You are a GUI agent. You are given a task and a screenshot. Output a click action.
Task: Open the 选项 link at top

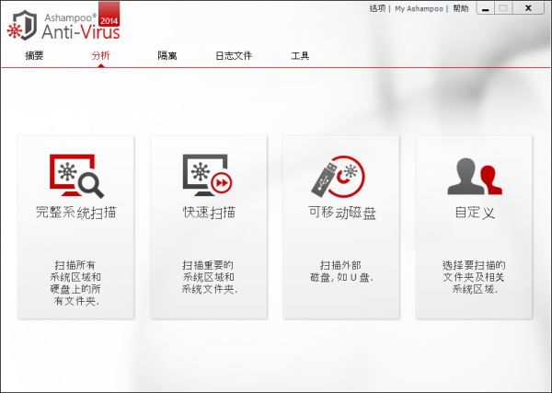pyautogui.click(x=377, y=8)
